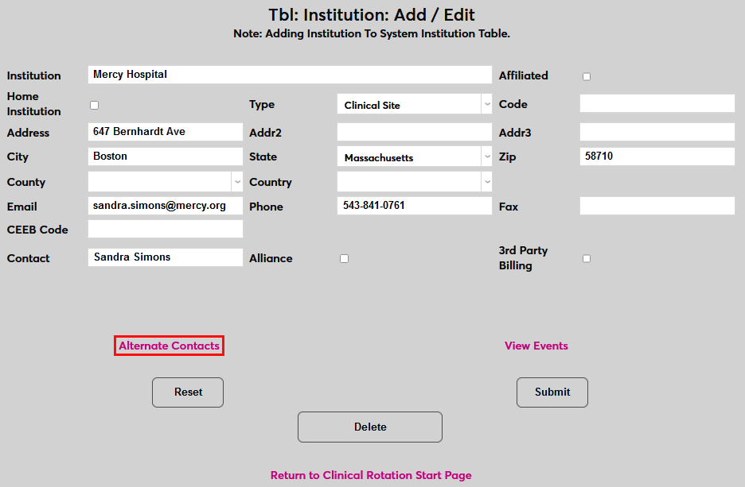
Task: Open the County dropdown
Action: coord(165,182)
